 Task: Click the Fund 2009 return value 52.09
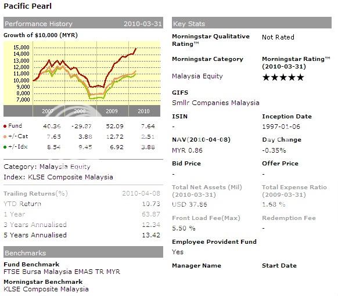pos(114,127)
